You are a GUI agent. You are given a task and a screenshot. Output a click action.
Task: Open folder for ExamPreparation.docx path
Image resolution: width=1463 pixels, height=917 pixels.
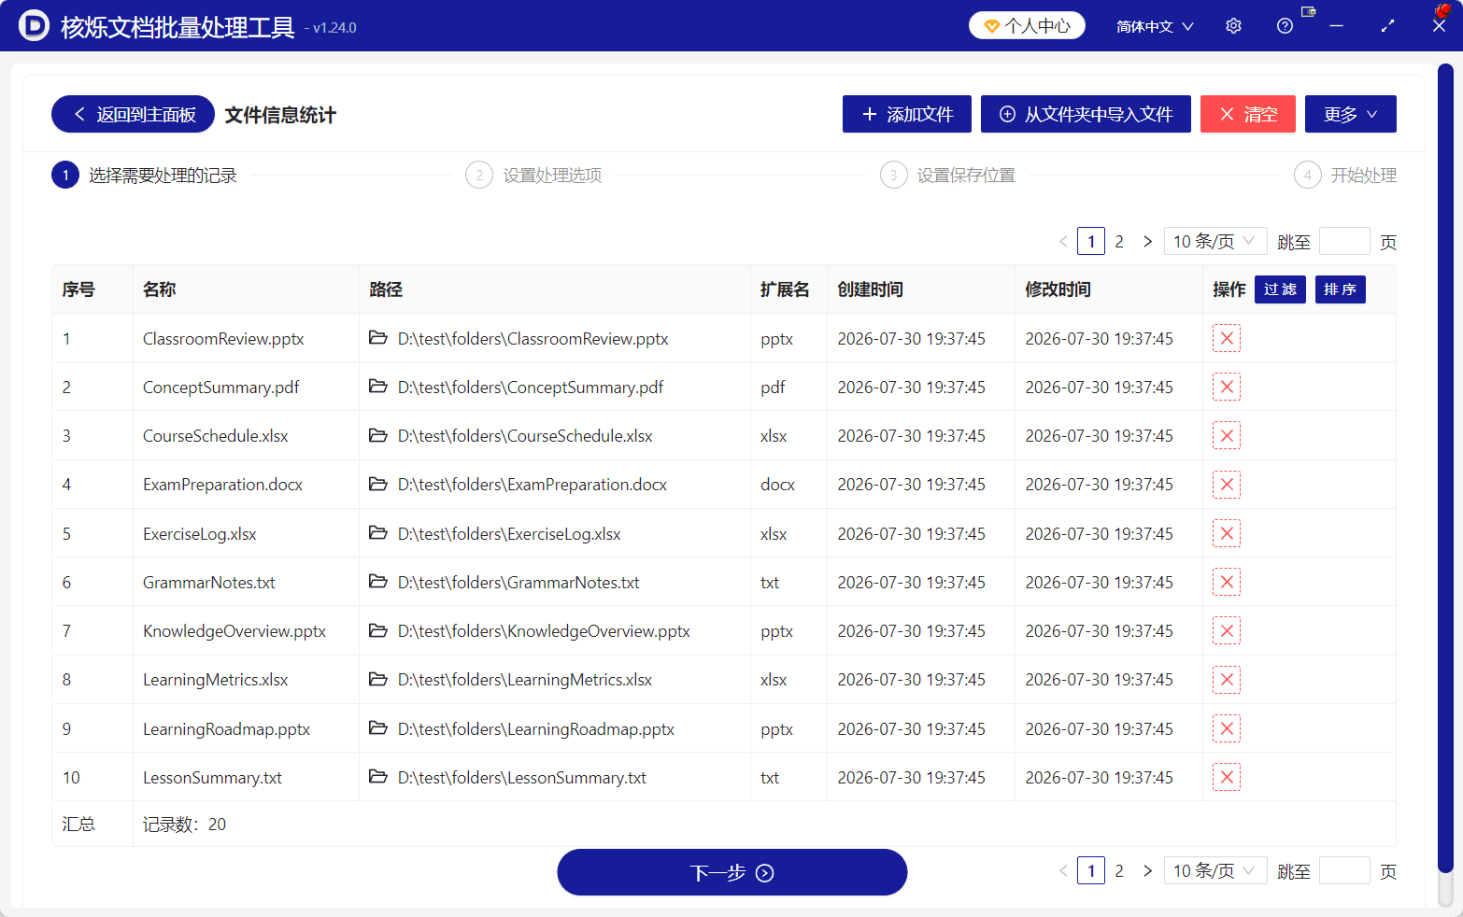pyautogui.click(x=378, y=484)
